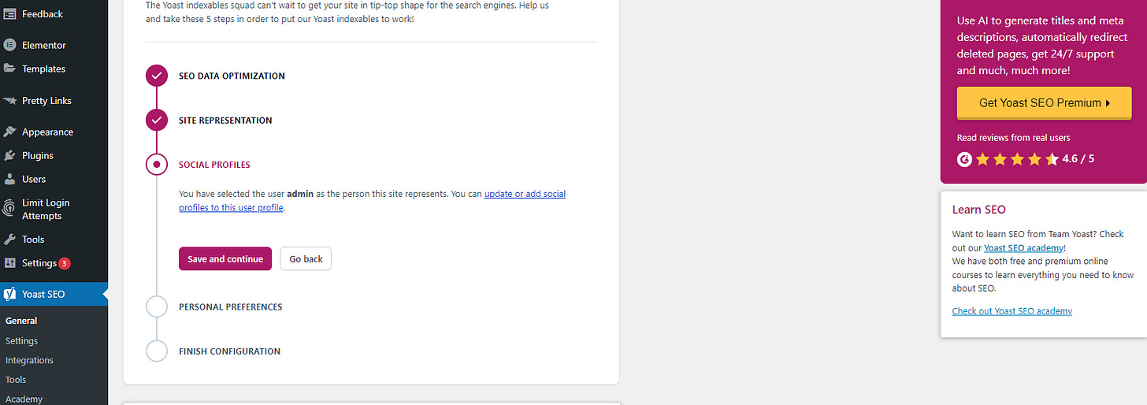Click the 4.6 / 5 rating text
Screen dimensions: 1147x405
click(1078, 158)
